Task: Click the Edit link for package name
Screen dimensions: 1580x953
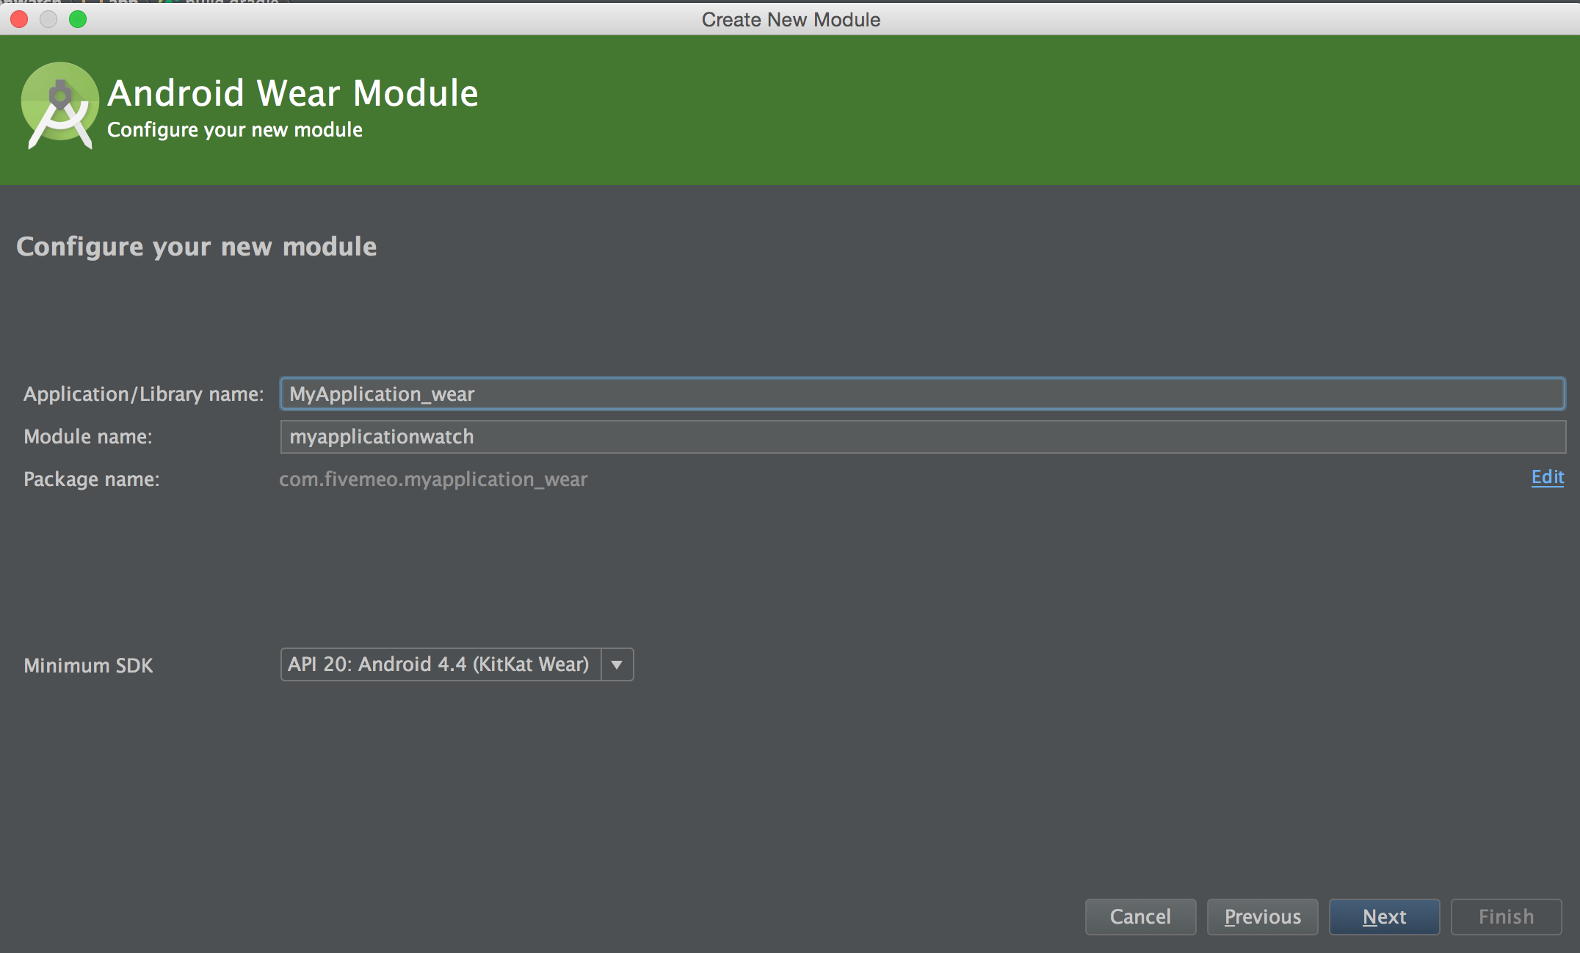Action: pyautogui.click(x=1547, y=477)
